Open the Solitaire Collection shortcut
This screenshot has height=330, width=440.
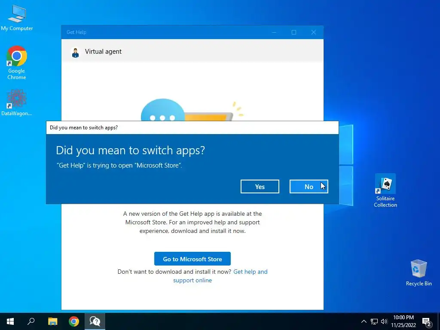click(385, 191)
